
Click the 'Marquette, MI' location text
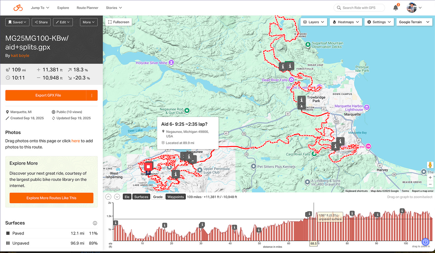(21, 112)
